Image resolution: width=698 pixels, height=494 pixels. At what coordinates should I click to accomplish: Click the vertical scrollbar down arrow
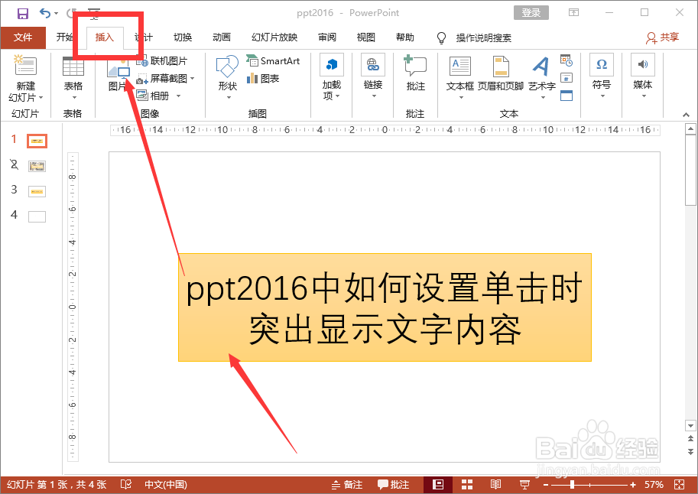(x=690, y=426)
